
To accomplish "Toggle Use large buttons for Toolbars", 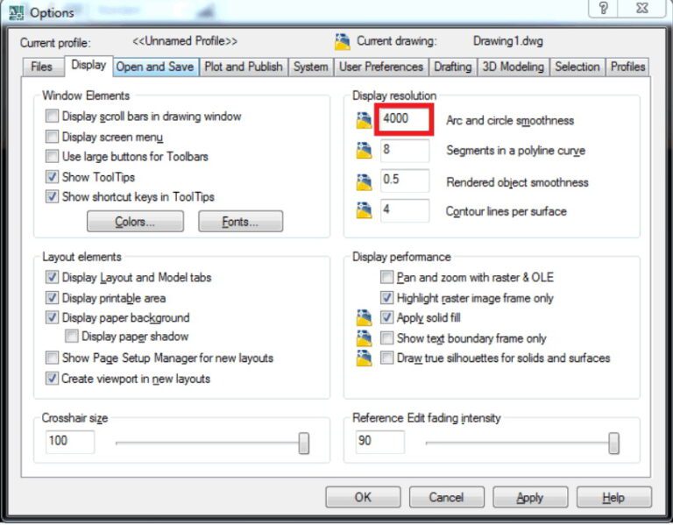I will pos(52,156).
